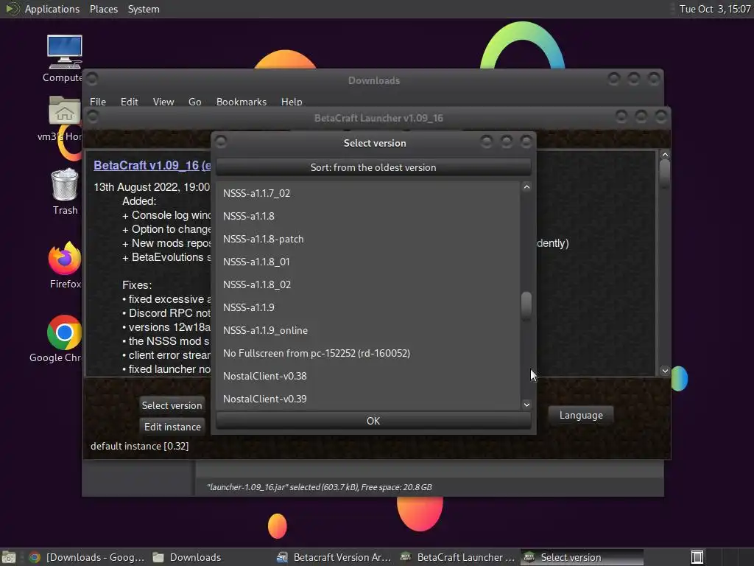The height and width of the screenshot is (566, 754).
Task: Open the Places menu in top panel
Action: click(x=103, y=9)
